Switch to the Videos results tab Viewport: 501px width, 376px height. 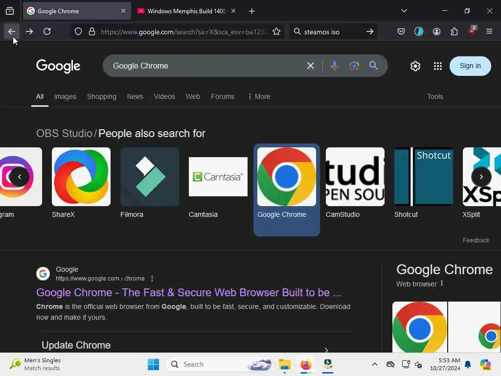tap(164, 96)
